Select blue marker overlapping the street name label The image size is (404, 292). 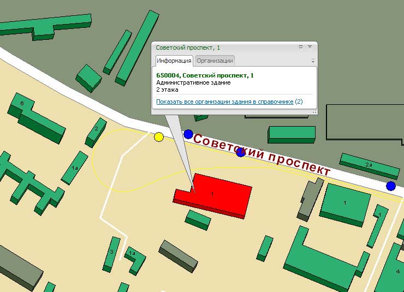pyautogui.click(x=240, y=152)
